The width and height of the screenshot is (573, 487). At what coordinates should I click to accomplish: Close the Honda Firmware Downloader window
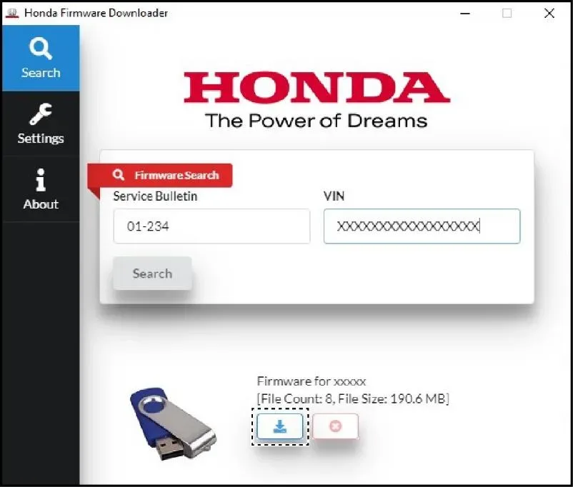tap(549, 14)
